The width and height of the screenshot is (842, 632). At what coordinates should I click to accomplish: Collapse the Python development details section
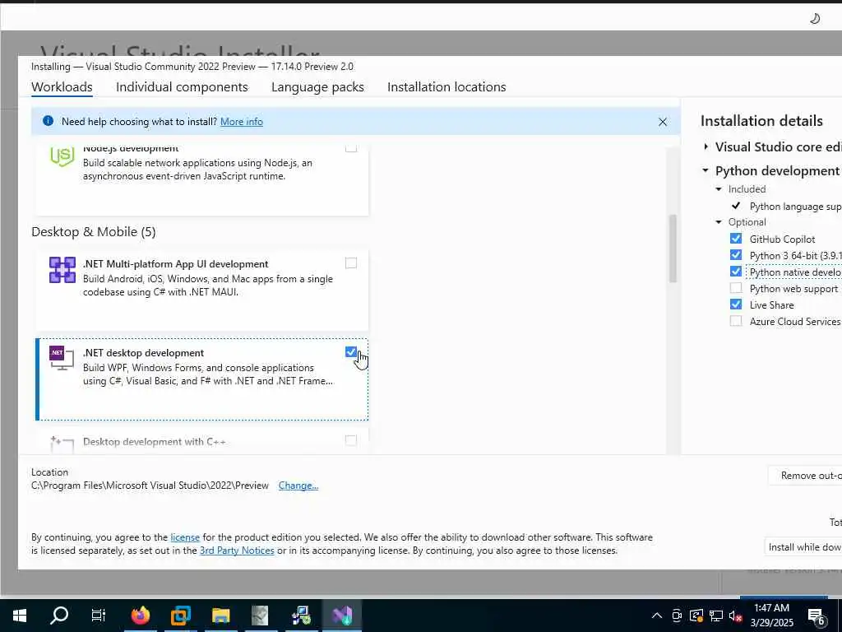click(x=706, y=170)
